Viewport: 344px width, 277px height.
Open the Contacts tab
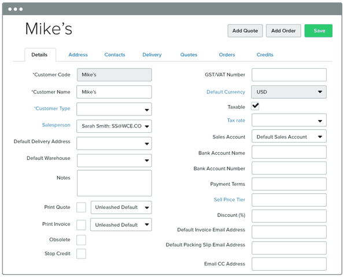click(114, 55)
